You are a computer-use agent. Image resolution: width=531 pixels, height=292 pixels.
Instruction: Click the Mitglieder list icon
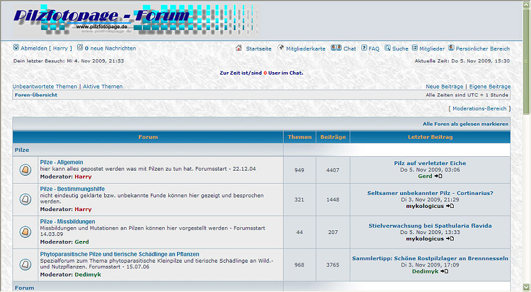click(x=414, y=48)
